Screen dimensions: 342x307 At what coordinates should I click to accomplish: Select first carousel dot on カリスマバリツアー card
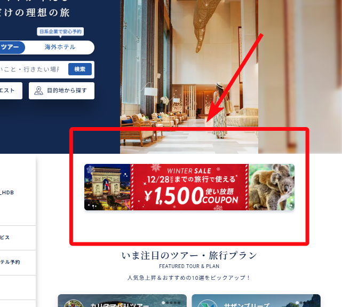coord(163,303)
